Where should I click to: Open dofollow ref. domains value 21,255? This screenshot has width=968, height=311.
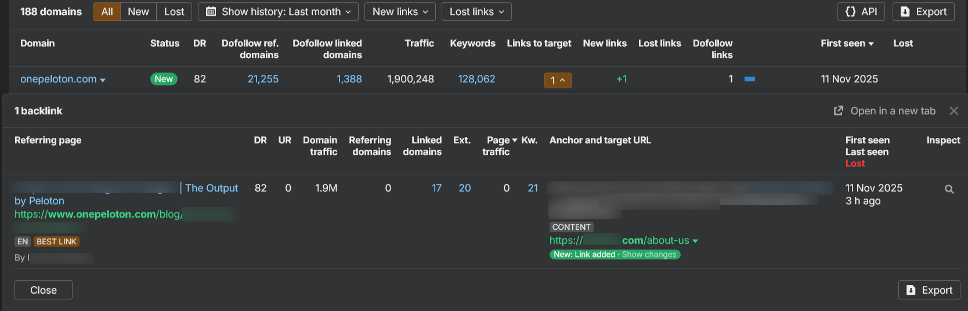tap(263, 79)
